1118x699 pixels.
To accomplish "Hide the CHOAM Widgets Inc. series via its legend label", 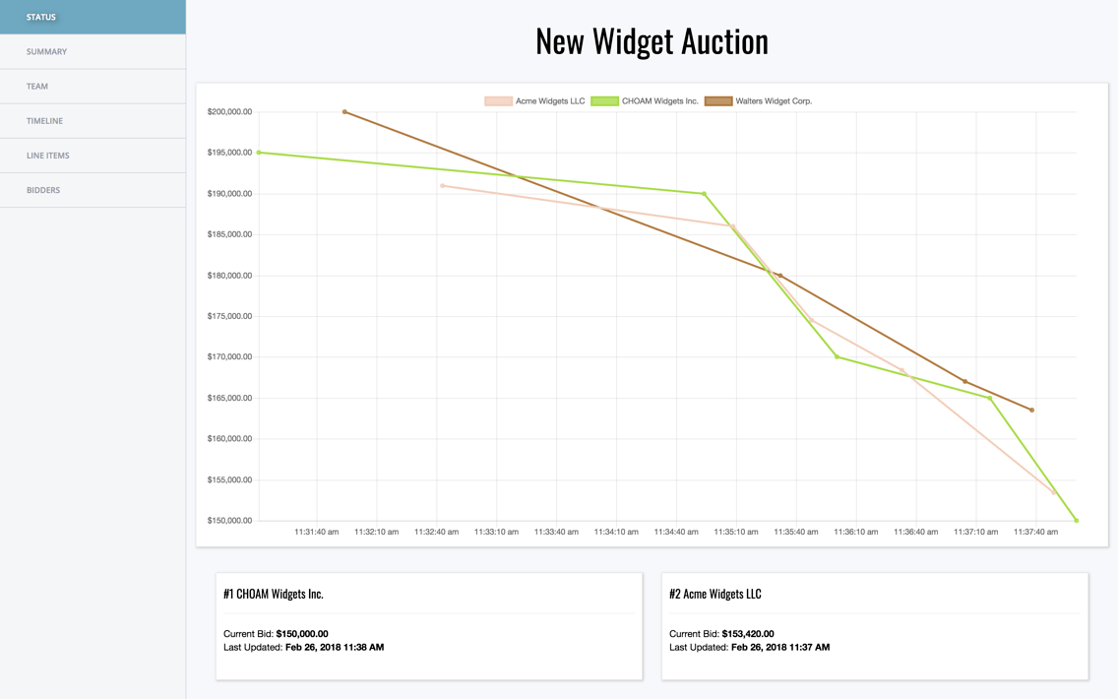I will (659, 101).
